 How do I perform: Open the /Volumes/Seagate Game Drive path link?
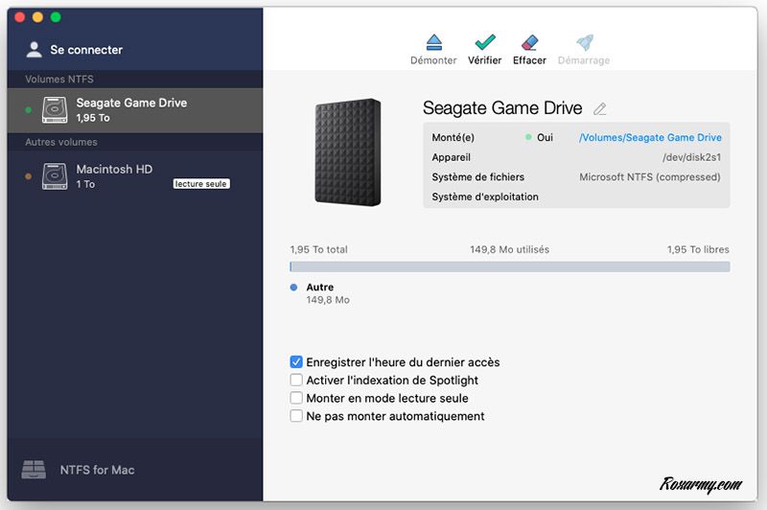pos(650,138)
